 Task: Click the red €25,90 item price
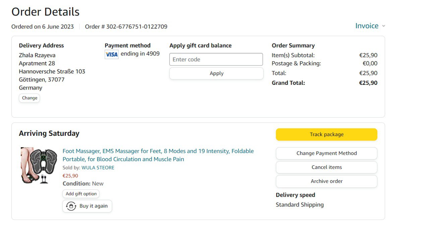click(70, 176)
